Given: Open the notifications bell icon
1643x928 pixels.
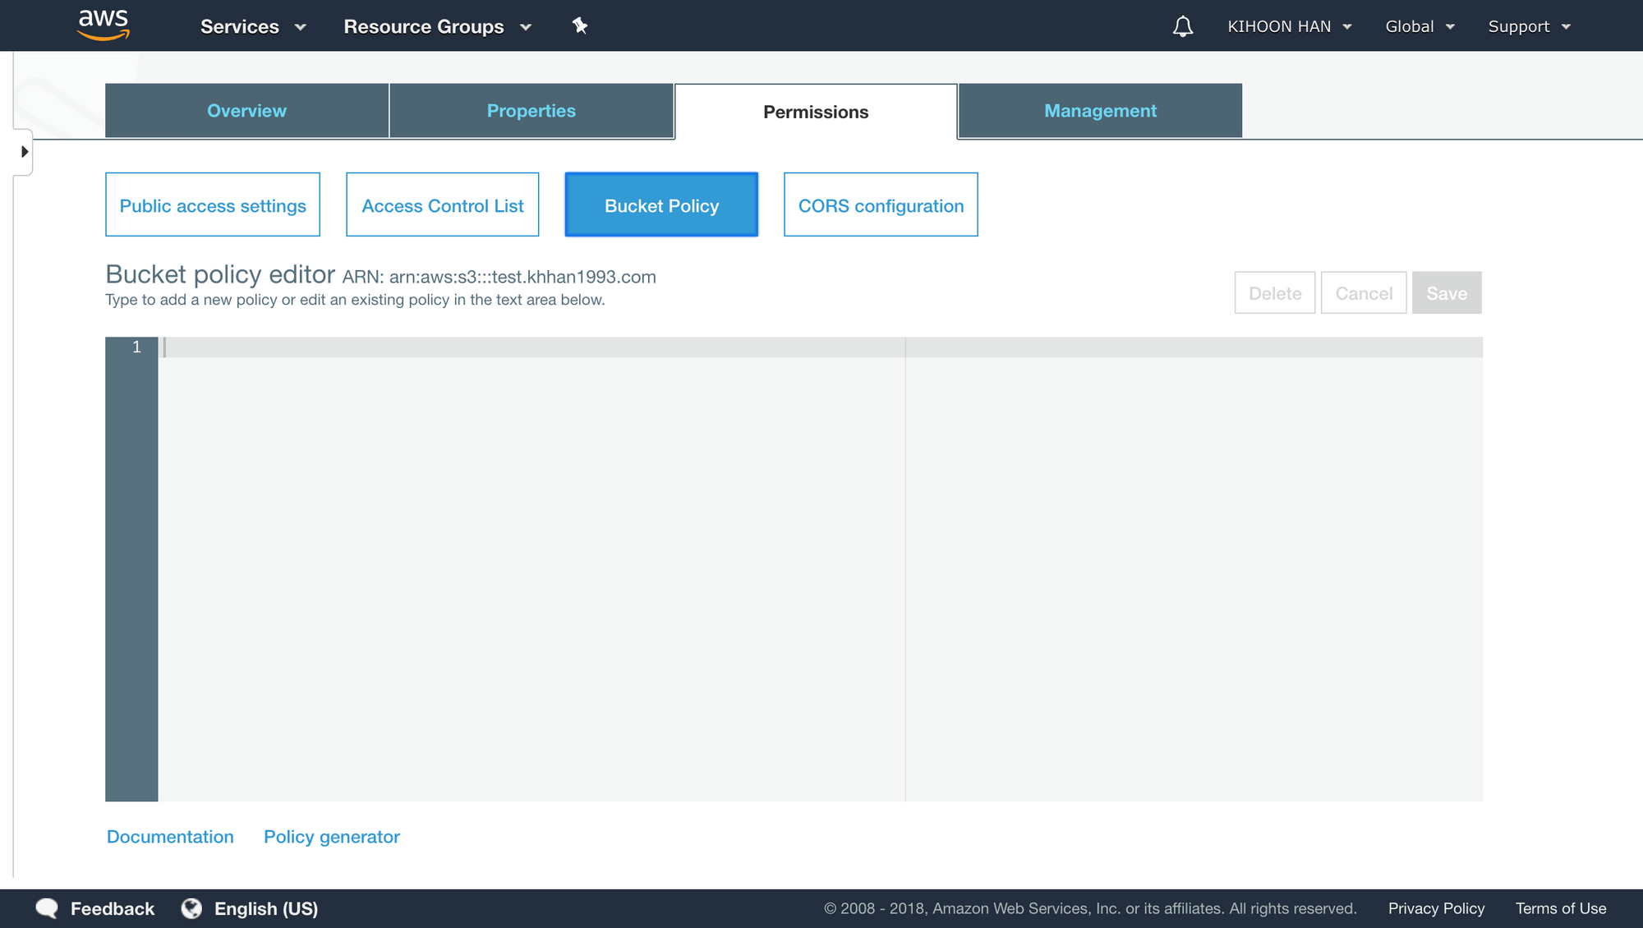Looking at the screenshot, I should (x=1182, y=26).
